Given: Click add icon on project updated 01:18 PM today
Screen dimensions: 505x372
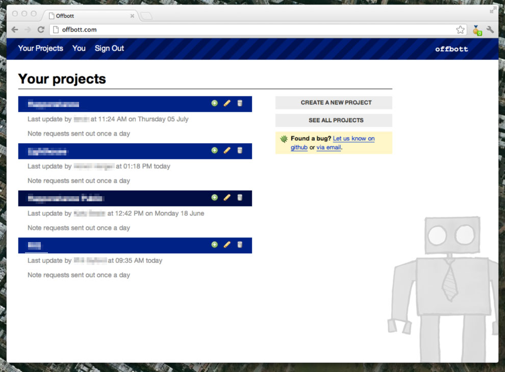Looking at the screenshot, I should click(x=214, y=150).
